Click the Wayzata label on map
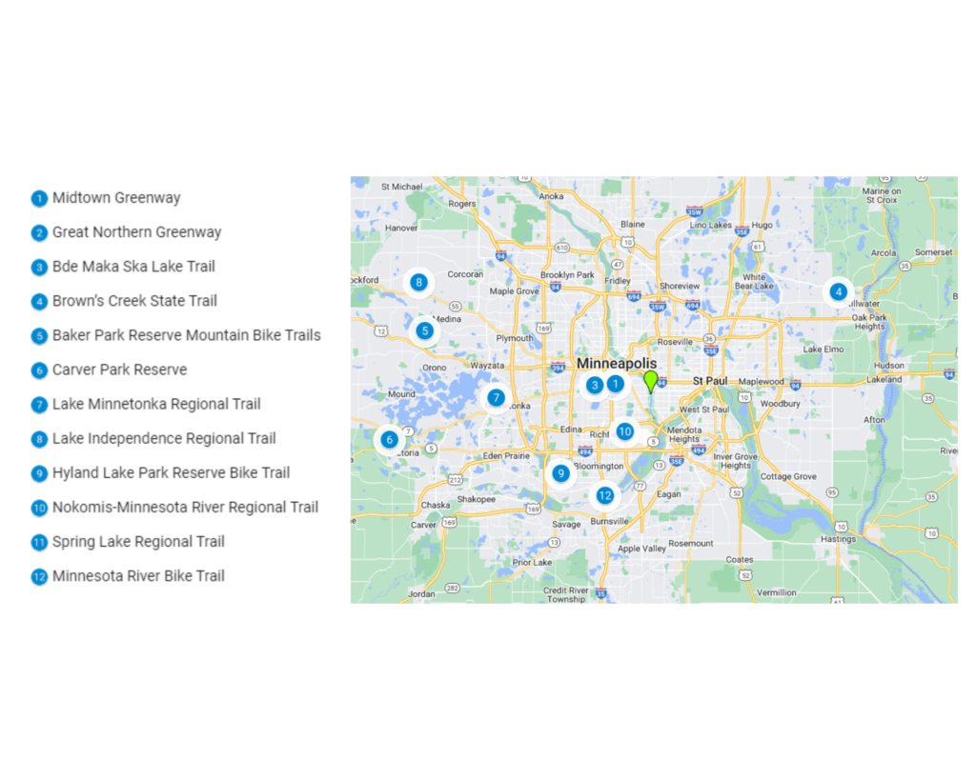This screenshot has height=780, width=976. (487, 366)
